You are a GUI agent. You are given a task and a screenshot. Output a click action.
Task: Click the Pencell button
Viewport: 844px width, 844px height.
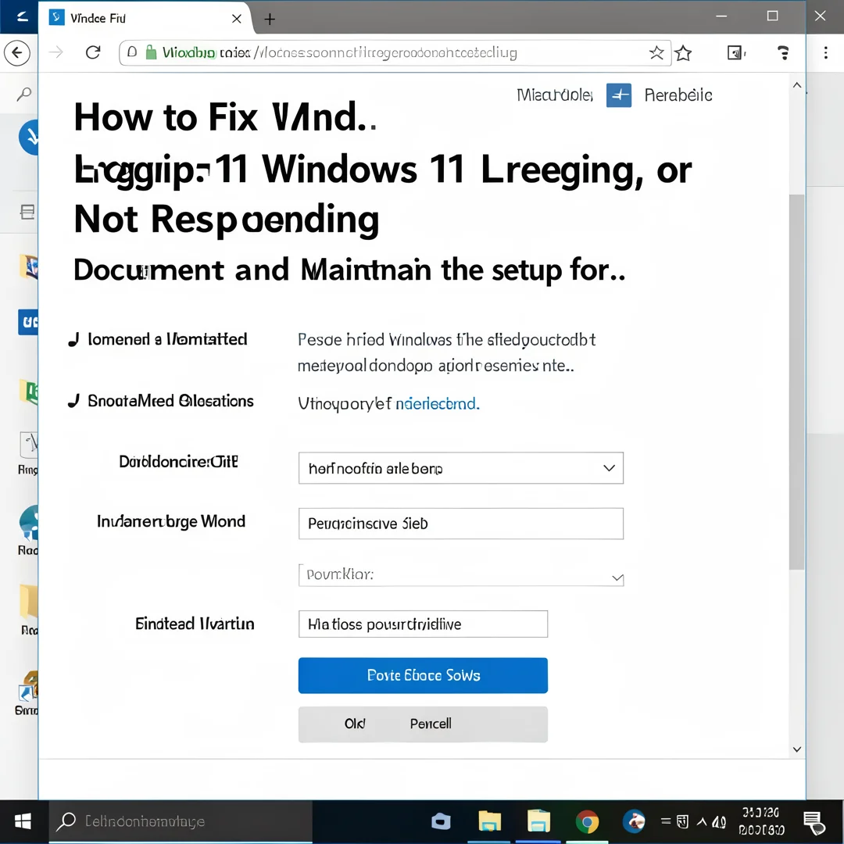[431, 724]
